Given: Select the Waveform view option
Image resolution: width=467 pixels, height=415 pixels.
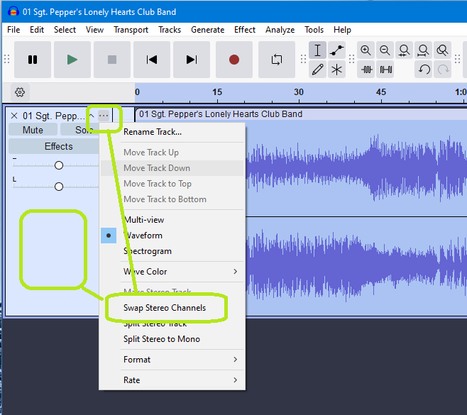Looking at the screenshot, I should tap(172, 236).
